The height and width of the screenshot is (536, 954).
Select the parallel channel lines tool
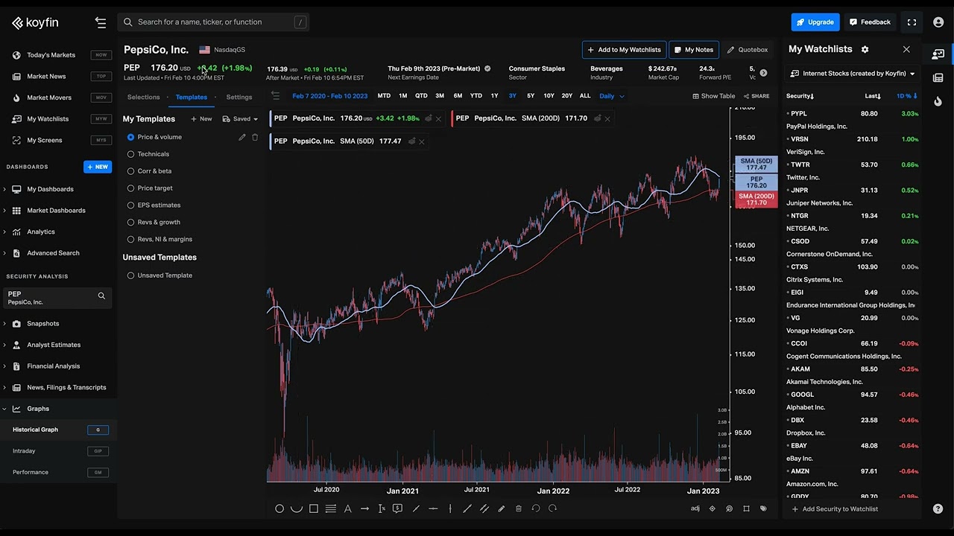pos(484,508)
